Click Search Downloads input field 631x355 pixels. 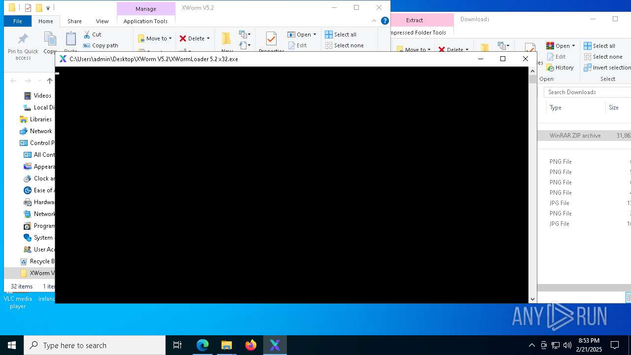(588, 92)
